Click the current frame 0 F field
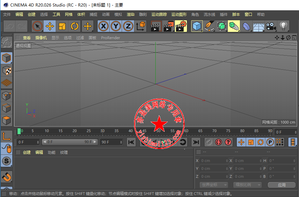The image size is (299, 197). pos(286,132)
